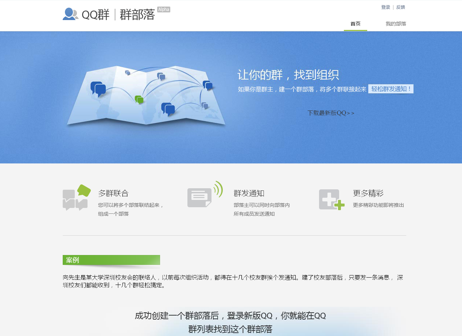Viewport: 462px width, 336px height.
Task: Click 下载最新版QQ>> download link
Action: tap(331, 113)
